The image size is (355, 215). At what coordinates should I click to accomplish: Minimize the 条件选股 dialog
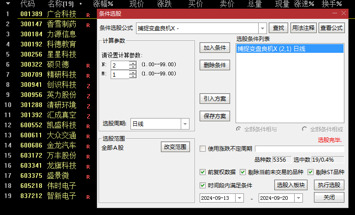coord(335,13)
